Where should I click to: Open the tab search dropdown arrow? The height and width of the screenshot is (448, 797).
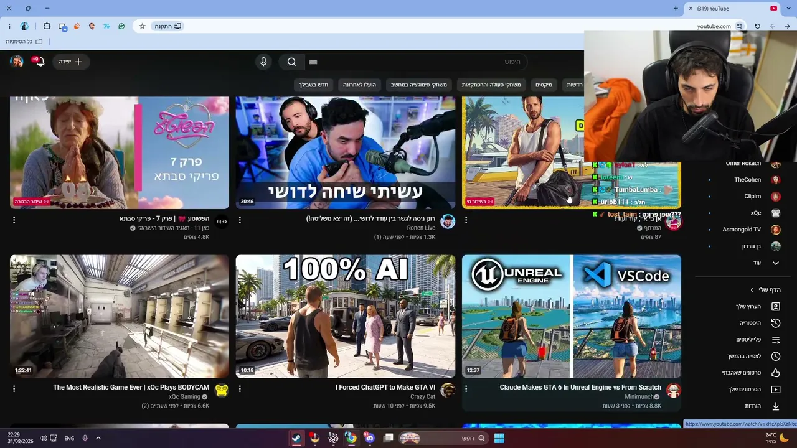tap(788, 9)
